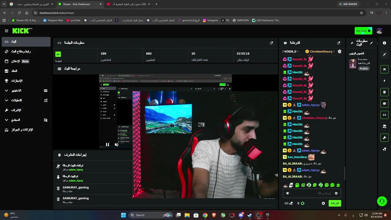This screenshot has width=391, height=220.
Task: Open العائد revenue page in the sidebar
Action: pyautogui.click(x=26, y=71)
